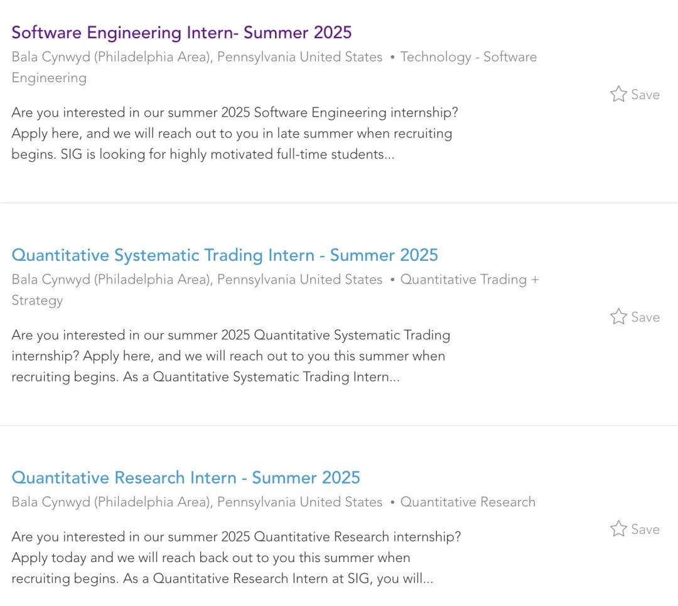
Task: Select the Technology - Software Engineering category text
Action: coord(468,57)
